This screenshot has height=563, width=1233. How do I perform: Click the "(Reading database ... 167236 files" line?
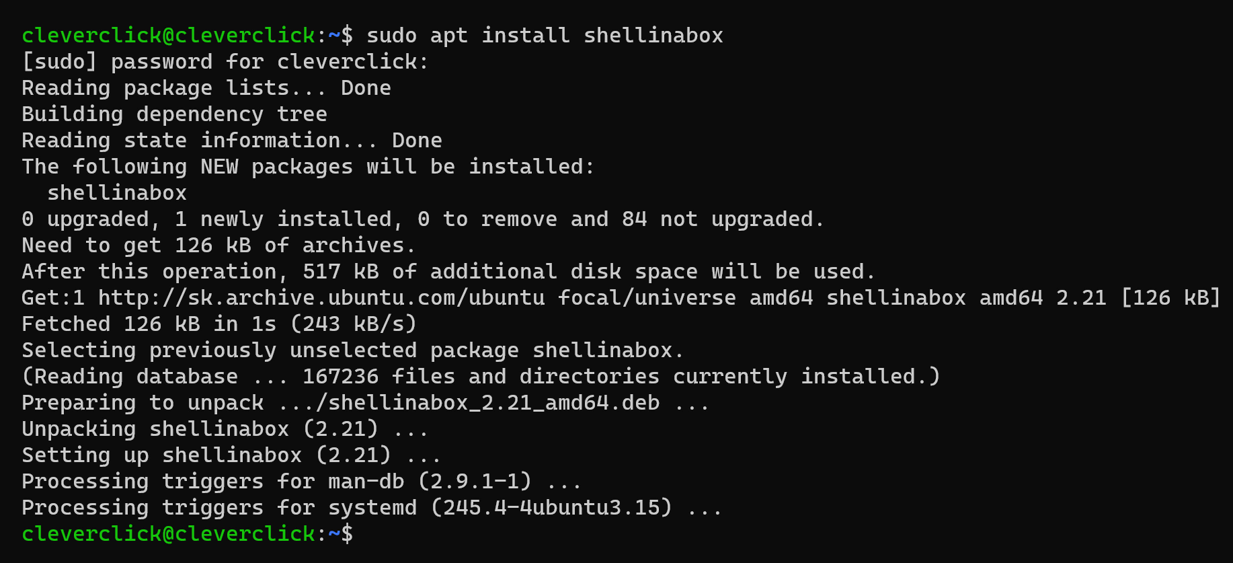click(x=480, y=377)
